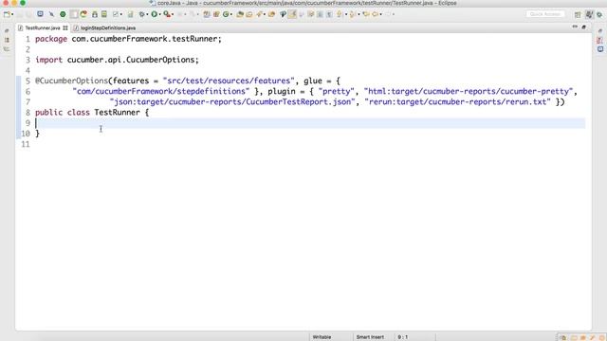Click the "src/test/resources/features" string
Viewport: 607px width, 341px height.
(x=229, y=81)
